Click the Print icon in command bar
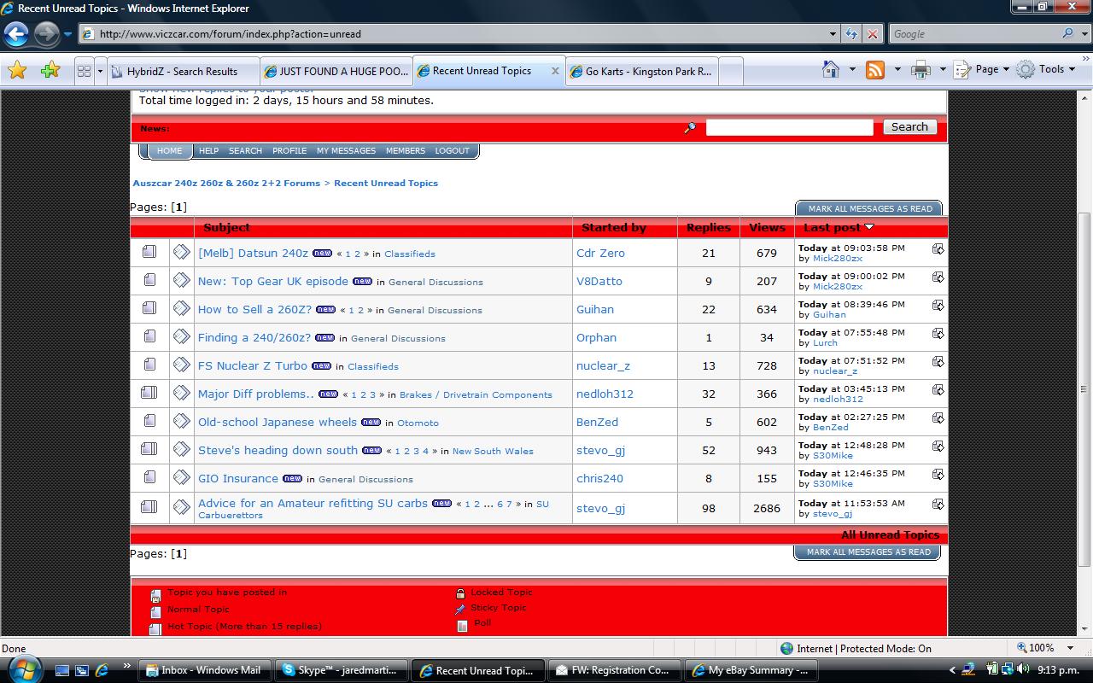The image size is (1093, 683). coord(921,70)
